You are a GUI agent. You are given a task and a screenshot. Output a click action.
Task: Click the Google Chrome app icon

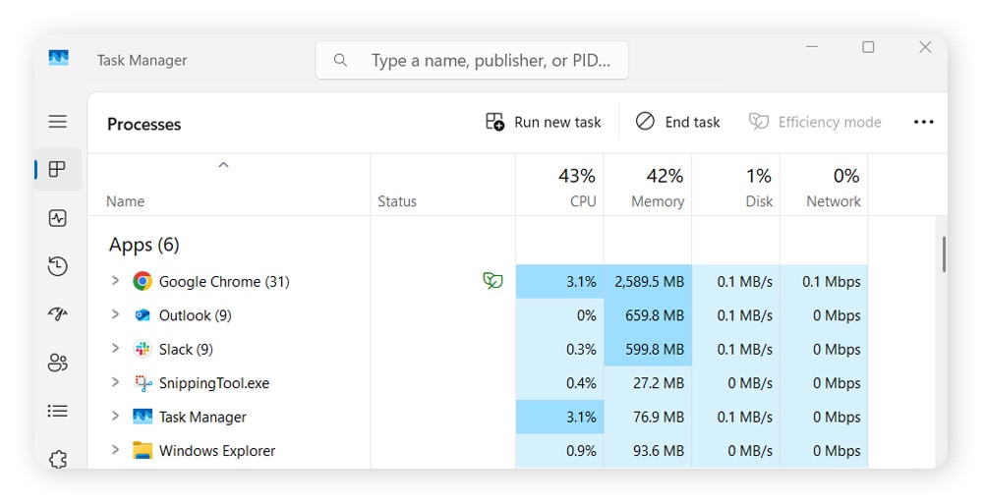pos(143,281)
